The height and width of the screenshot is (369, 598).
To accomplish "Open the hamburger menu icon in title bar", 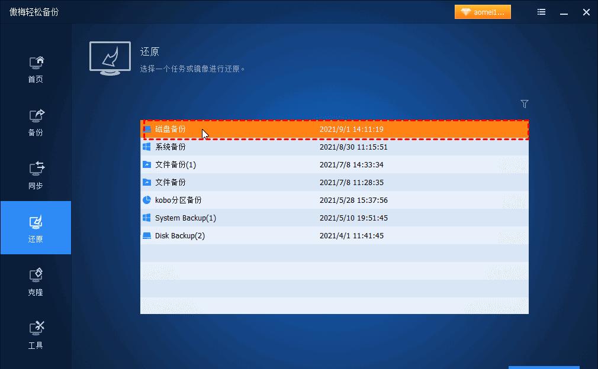I will [541, 12].
